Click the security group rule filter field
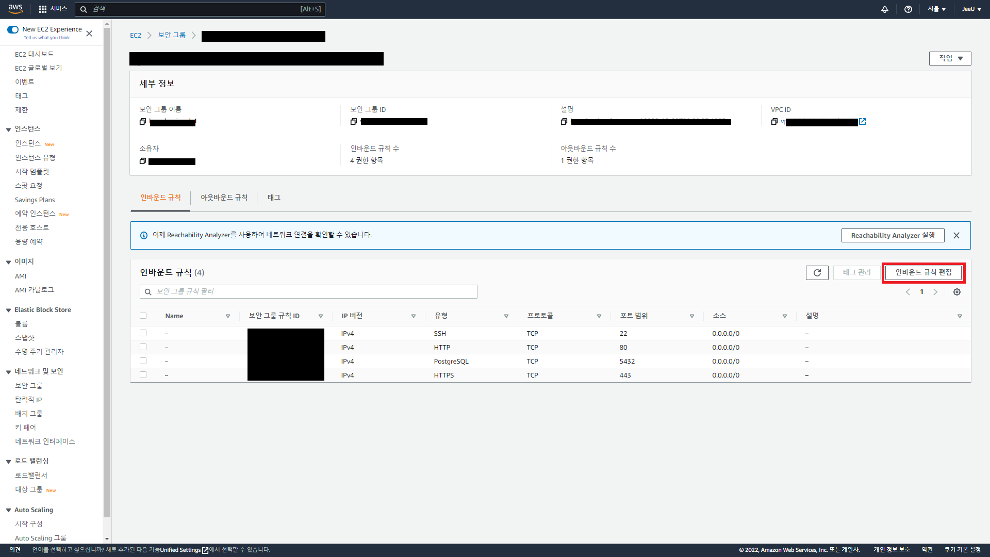The width and height of the screenshot is (990, 557). point(308,292)
